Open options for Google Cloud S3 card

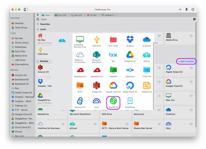coord(191,82)
